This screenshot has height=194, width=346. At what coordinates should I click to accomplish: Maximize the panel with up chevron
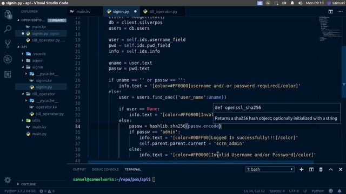330,169
